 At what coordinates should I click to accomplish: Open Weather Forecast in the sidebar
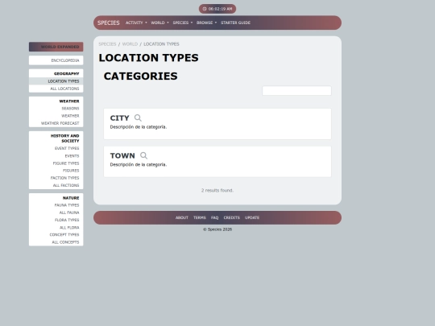pos(60,123)
